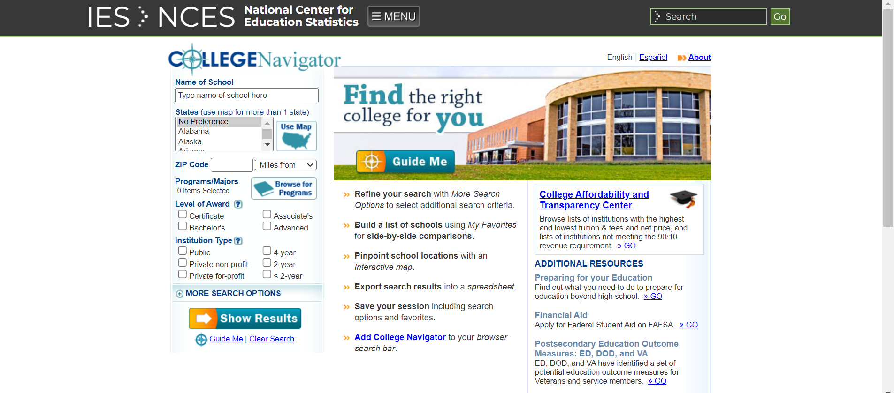This screenshot has width=894, height=393.
Task: Click GO link for Preparing for your Education
Action: point(653,296)
